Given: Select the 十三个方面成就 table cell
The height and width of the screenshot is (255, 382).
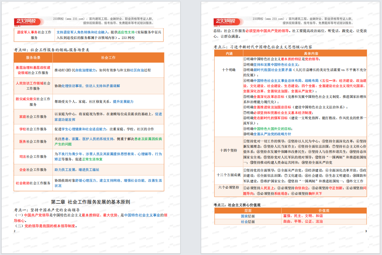Looking at the screenshot, I should coord(228,175).
